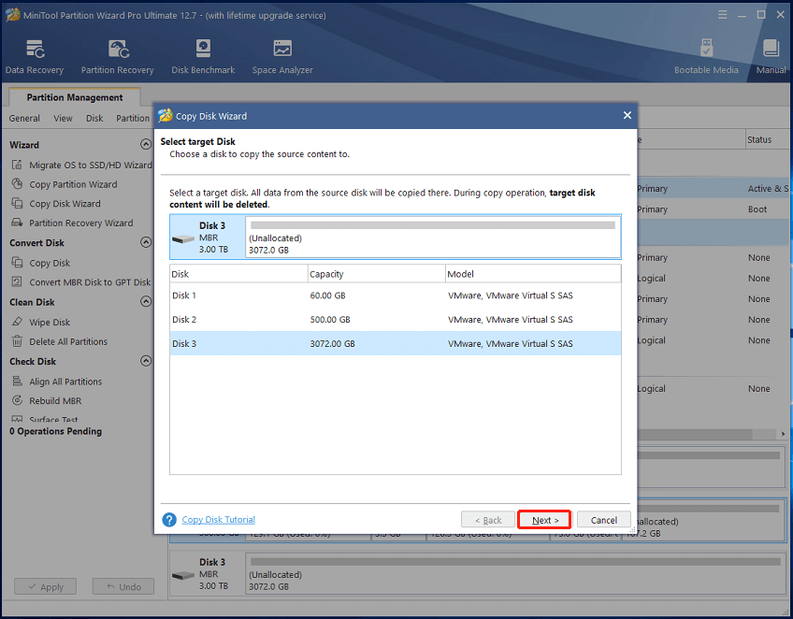Click the 60.00 GB capacity cell
The height and width of the screenshot is (619, 793).
click(327, 295)
